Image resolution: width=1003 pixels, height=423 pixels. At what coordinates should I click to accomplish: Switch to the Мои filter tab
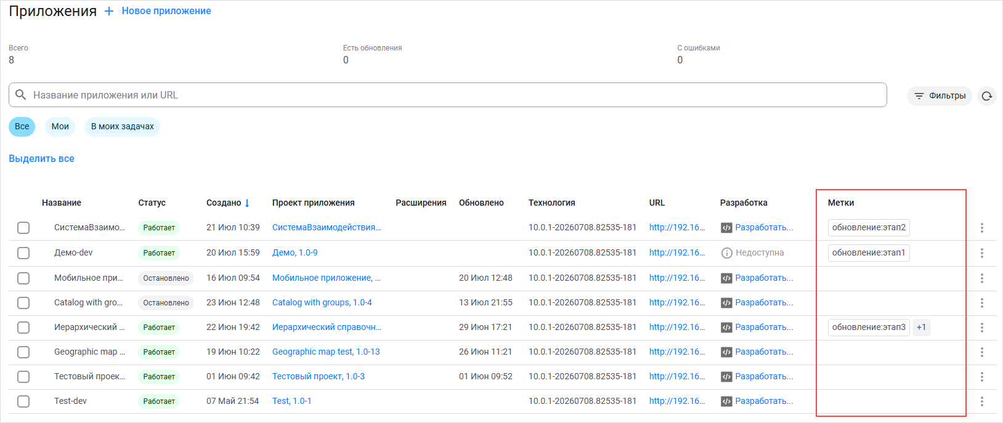point(60,126)
